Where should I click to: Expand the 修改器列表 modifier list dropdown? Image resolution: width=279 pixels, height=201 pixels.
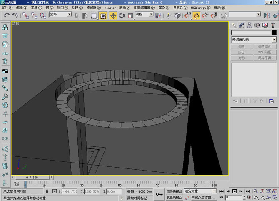(x=274, y=39)
